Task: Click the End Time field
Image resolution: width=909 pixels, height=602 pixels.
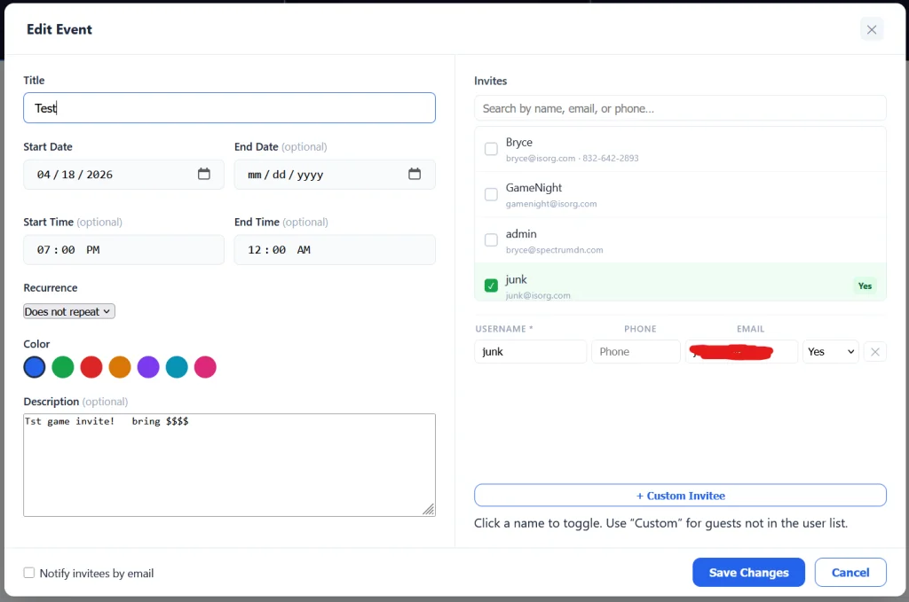Action: tap(335, 249)
